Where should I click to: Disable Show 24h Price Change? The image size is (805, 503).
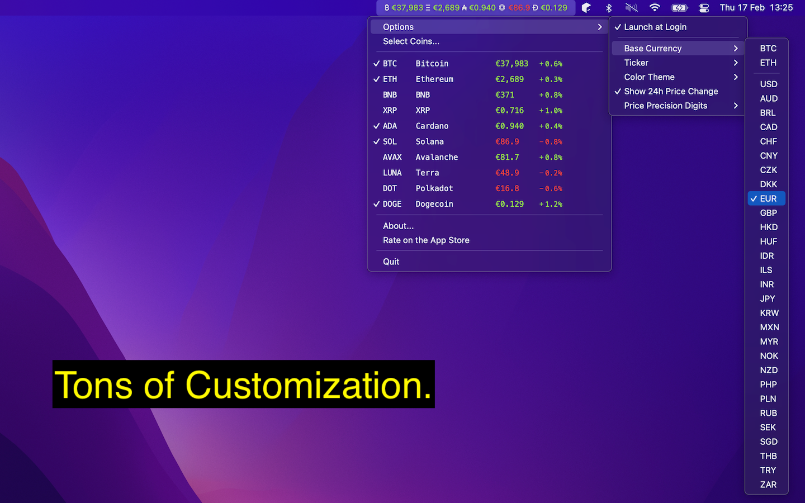pos(671,91)
